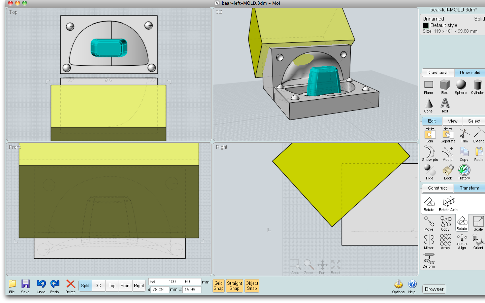This screenshot has height=303, width=485.
Task: Click the Array transform tool
Action: click(x=445, y=242)
